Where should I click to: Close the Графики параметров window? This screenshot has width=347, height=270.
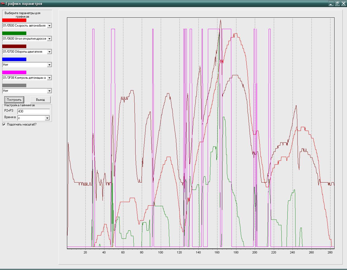click(x=343, y=4)
